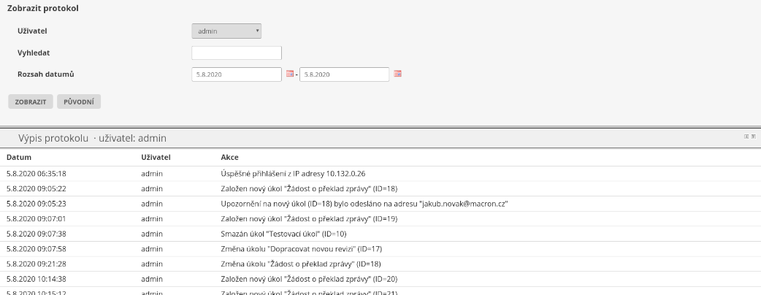Click the start date field in Rozsah datumů
Viewport: 761px width, 295px height.
pyautogui.click(x=236, y=74)
